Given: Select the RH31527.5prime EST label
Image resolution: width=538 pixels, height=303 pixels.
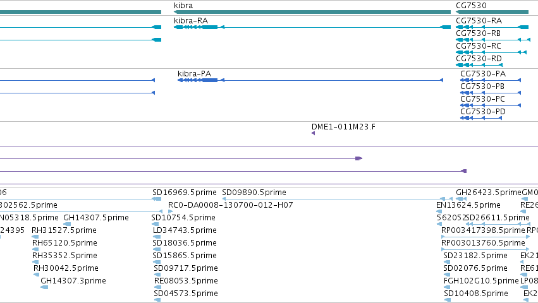Looking at the screenshot, I should (64, 230).
